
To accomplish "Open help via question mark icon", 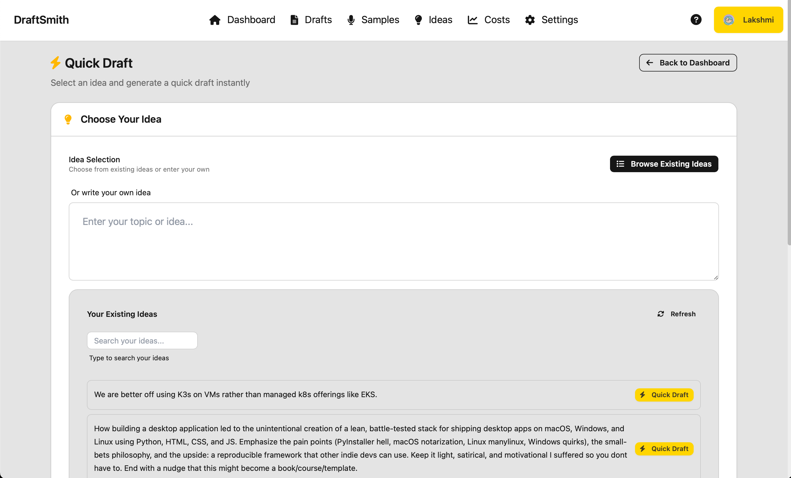I will tap(696, 20).
